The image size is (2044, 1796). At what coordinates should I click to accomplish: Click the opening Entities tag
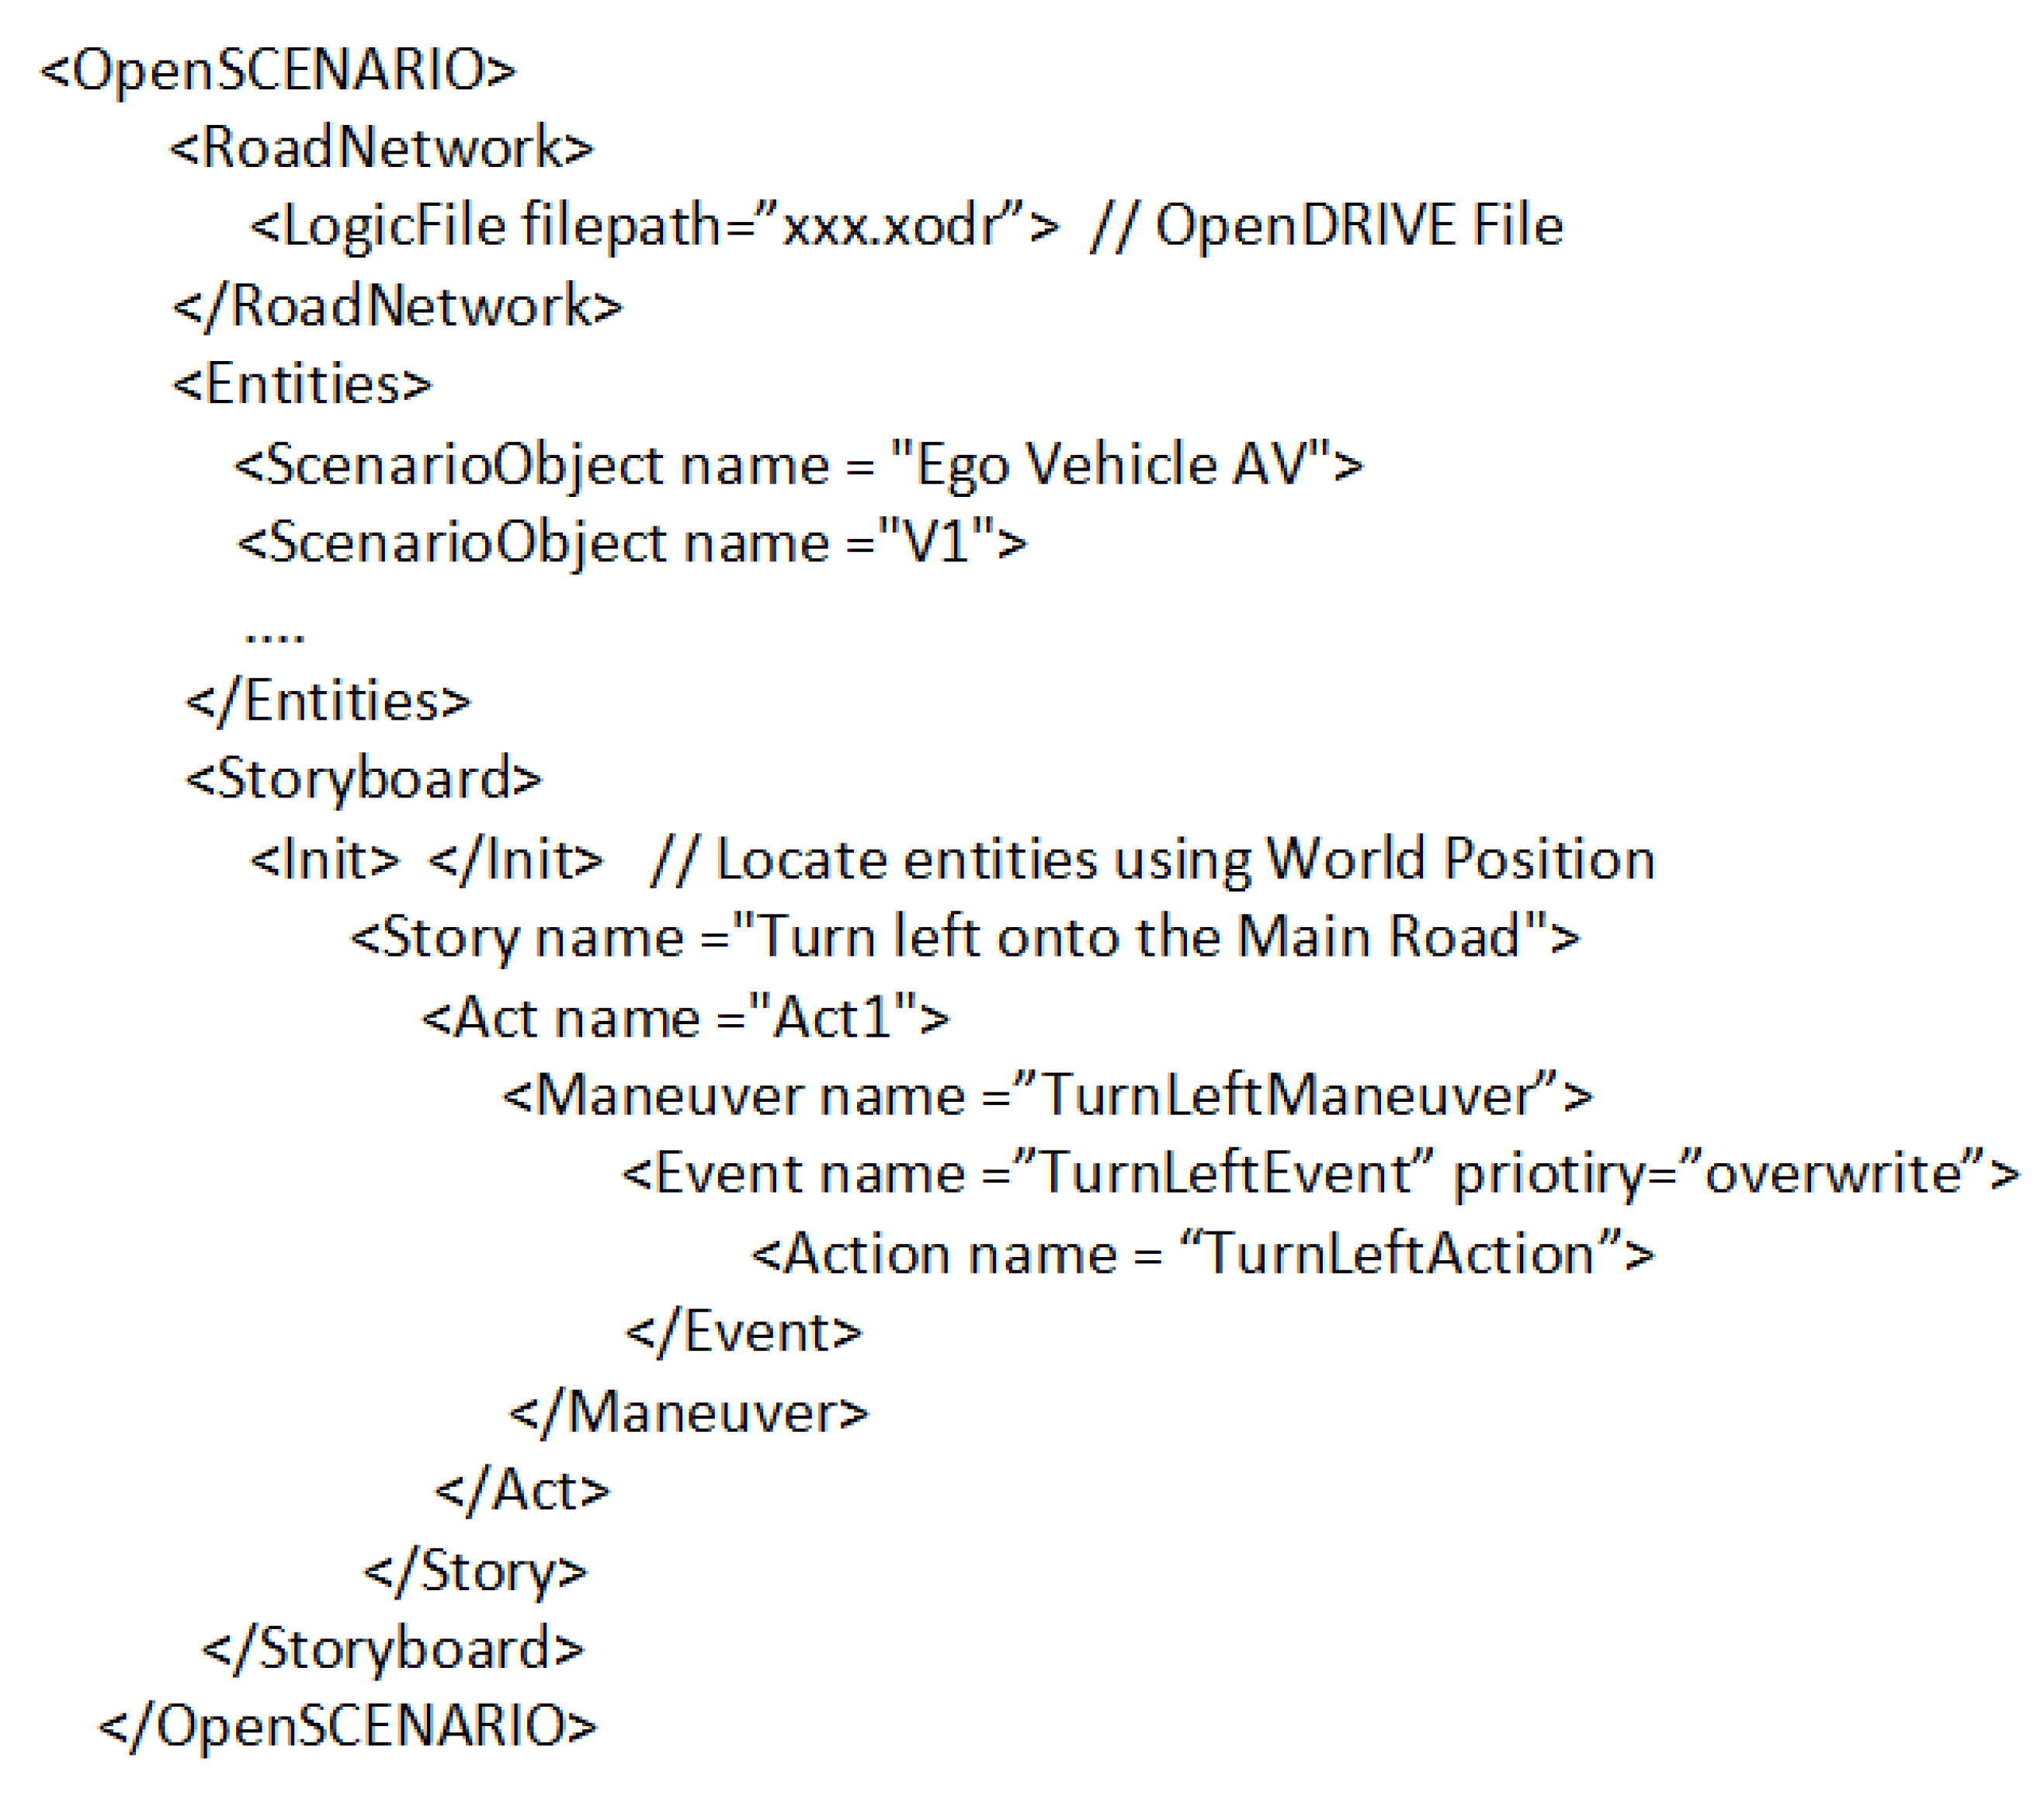pyautogui.click(x=302, y=384)
